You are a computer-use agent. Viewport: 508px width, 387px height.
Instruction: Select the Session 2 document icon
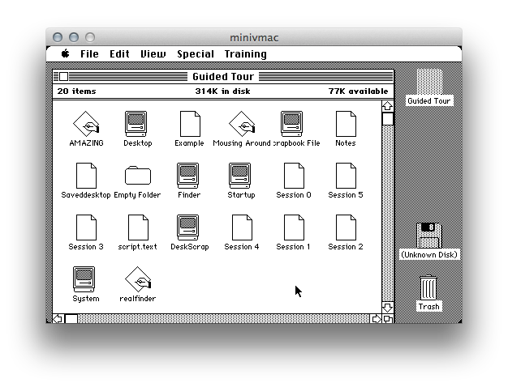point(346,228)
